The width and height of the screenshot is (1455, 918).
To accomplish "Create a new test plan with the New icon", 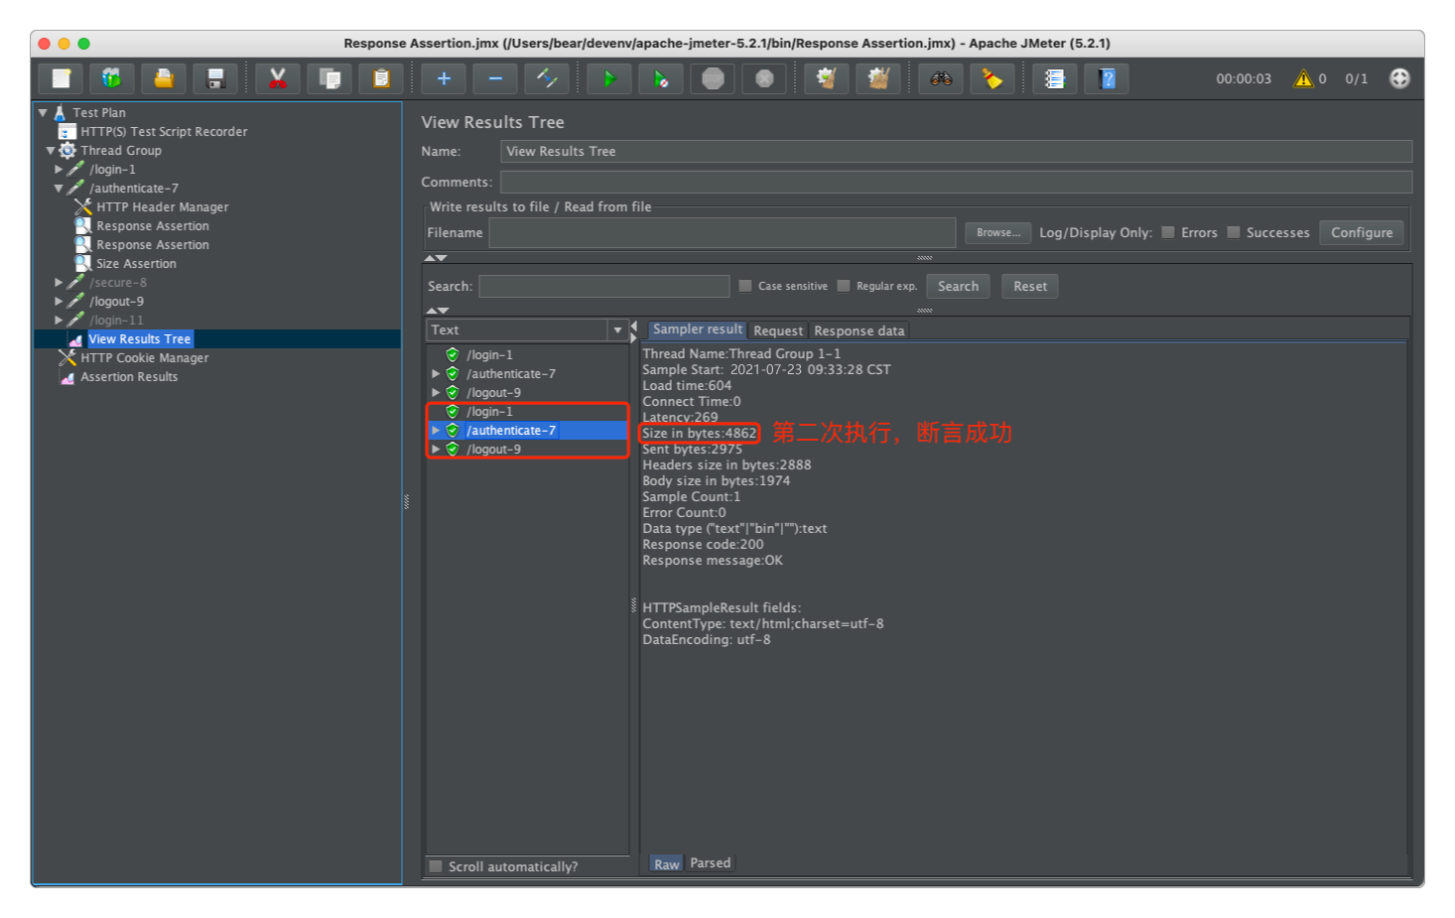I will [62, 78].
